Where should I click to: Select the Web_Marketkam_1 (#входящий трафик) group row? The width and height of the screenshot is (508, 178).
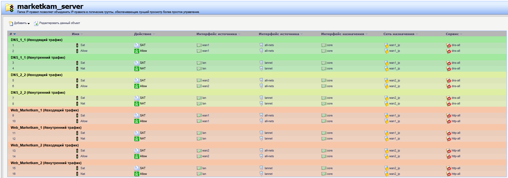click(45, 110)
